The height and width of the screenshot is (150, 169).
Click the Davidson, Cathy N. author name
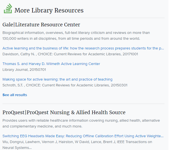[18, 54]
